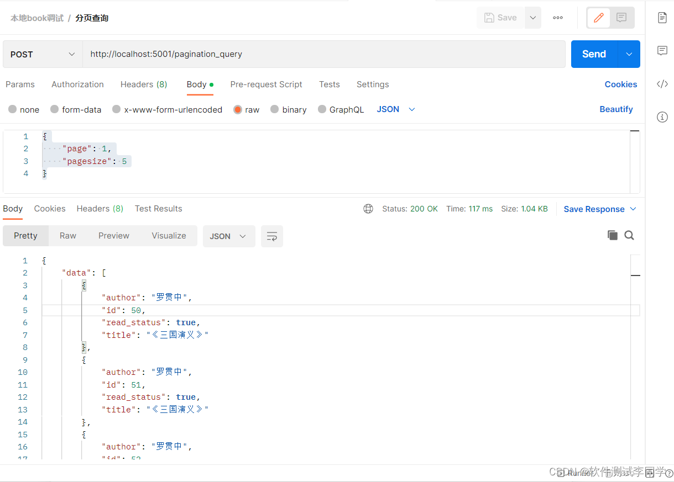Expand the Save Response dropdown

(600, 209)
